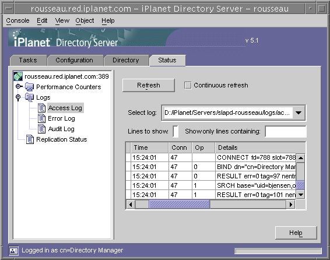Click the Audit Log document icon

tap(41, 129)
